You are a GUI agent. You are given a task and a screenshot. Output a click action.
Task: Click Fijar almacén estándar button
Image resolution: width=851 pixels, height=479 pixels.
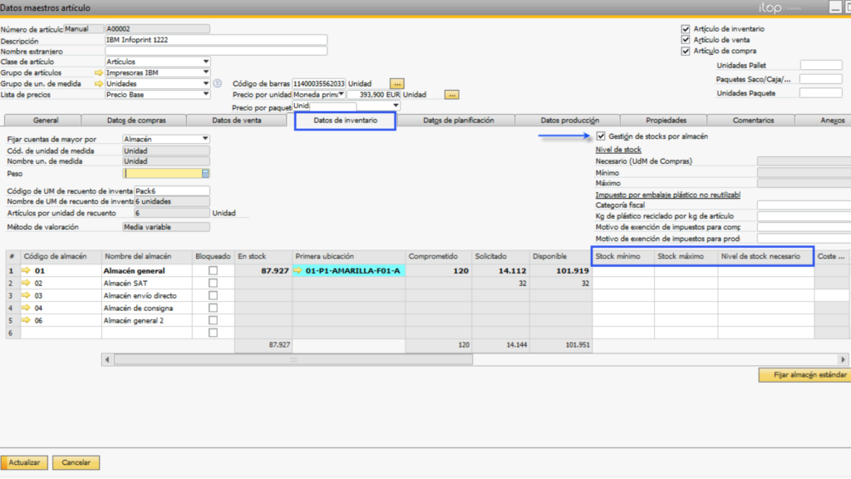click(x=804, y=375)
